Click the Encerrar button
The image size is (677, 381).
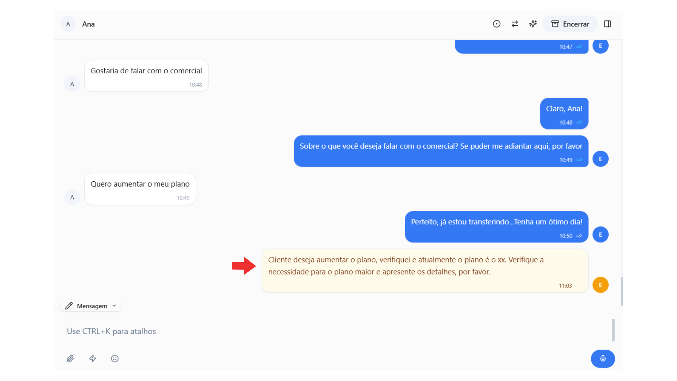pyautogui.click(x=570, y=24)
